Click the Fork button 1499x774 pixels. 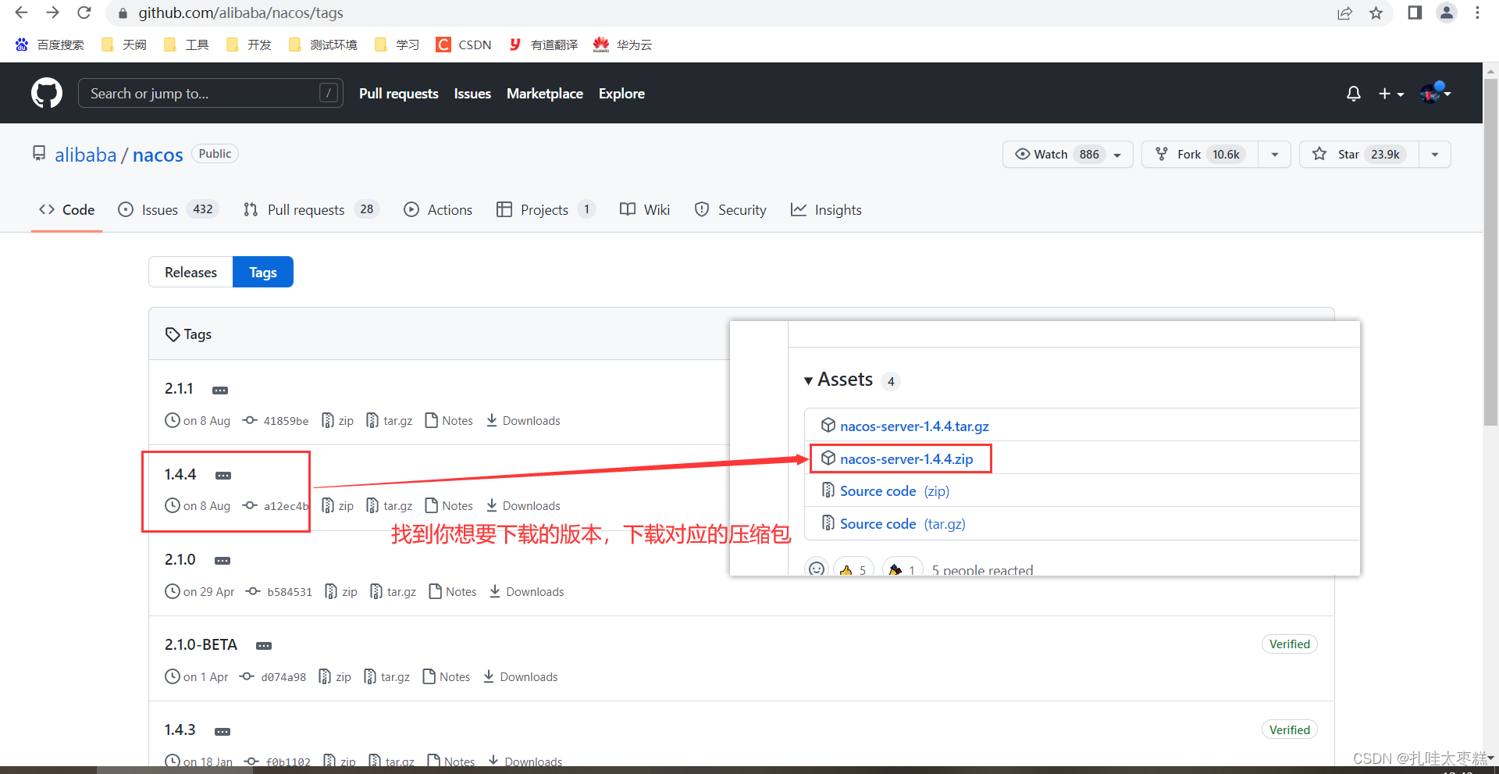point(1199,154)
